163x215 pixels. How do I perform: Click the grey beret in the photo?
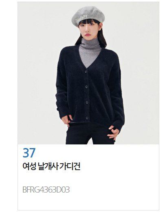(x=88, y=16)
